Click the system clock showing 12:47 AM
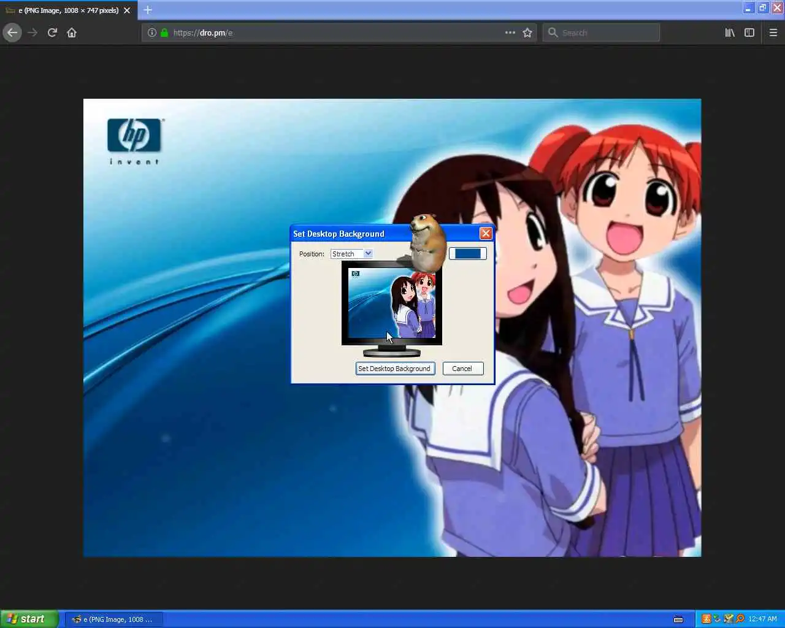 [762, 619]
